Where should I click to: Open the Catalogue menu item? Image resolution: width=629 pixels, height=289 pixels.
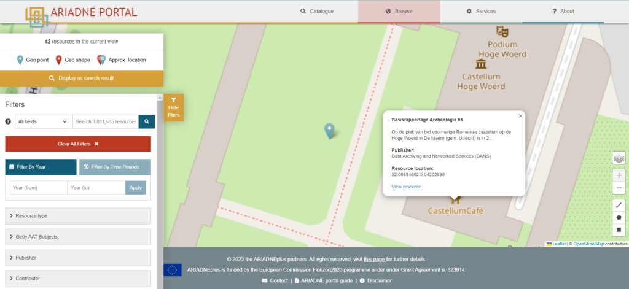click(x=316, y=11)
